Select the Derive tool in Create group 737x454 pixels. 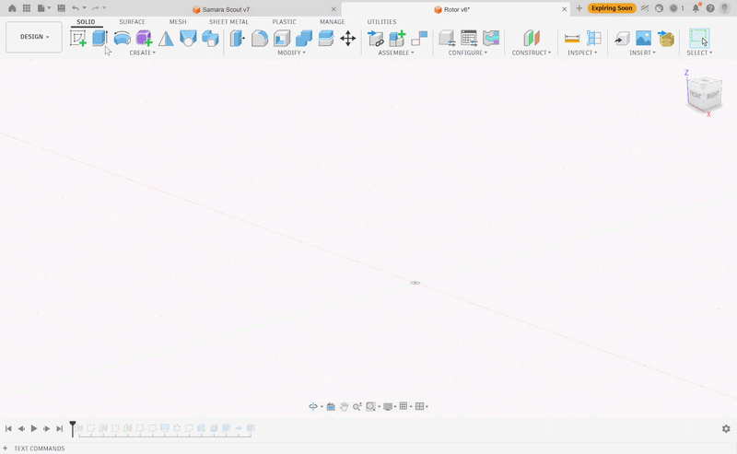pos(210,38)
